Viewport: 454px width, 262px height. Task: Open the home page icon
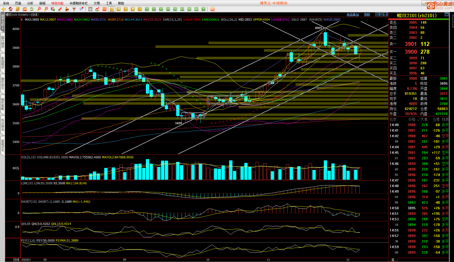[x=11, y=9]
